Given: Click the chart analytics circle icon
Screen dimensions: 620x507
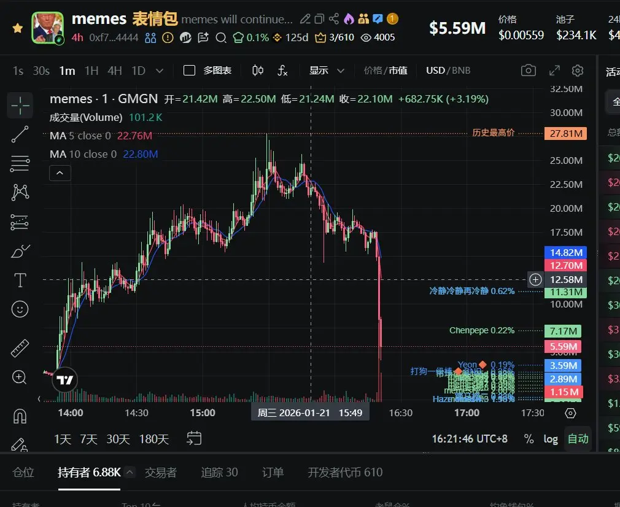Looking at the screenshot, I should (185, 37).
